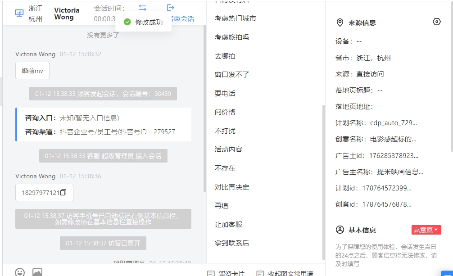This screenshot has width=453, height=276.
Task: Select quick reply 考虑旅拍吗
Action: click(232, 37)
